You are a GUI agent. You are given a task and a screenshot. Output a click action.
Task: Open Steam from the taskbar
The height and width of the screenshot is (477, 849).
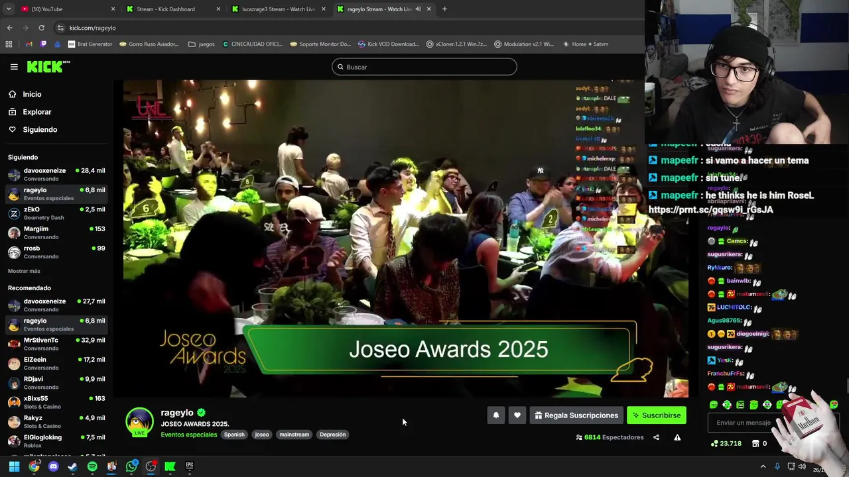pyautogui.click(x=73, y=466)
